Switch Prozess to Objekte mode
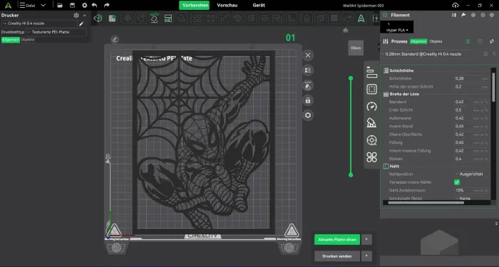The width and height of the screenshot is (499, 267). click(436, 41)
